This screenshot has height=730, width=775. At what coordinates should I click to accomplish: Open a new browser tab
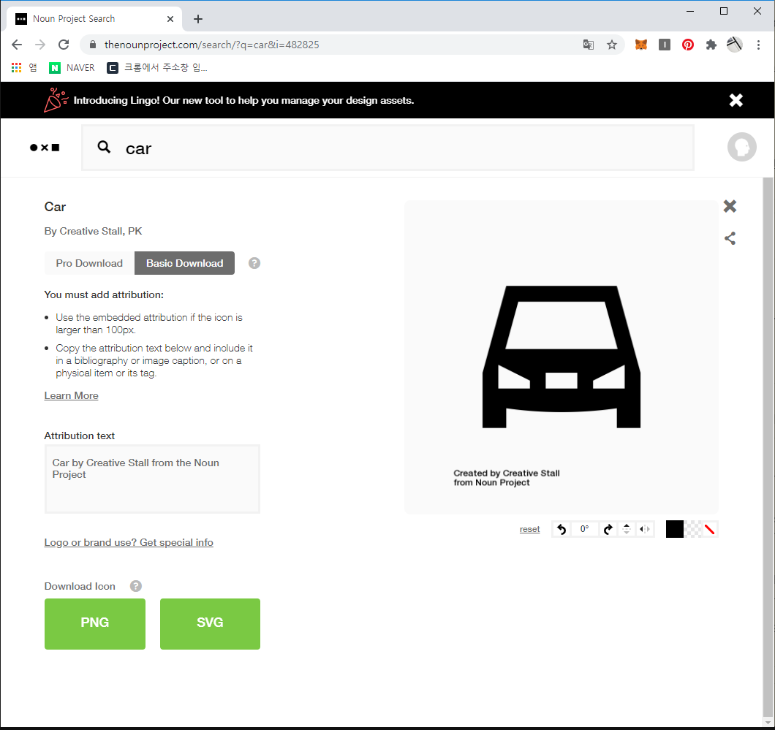click(x=197, y=19)
